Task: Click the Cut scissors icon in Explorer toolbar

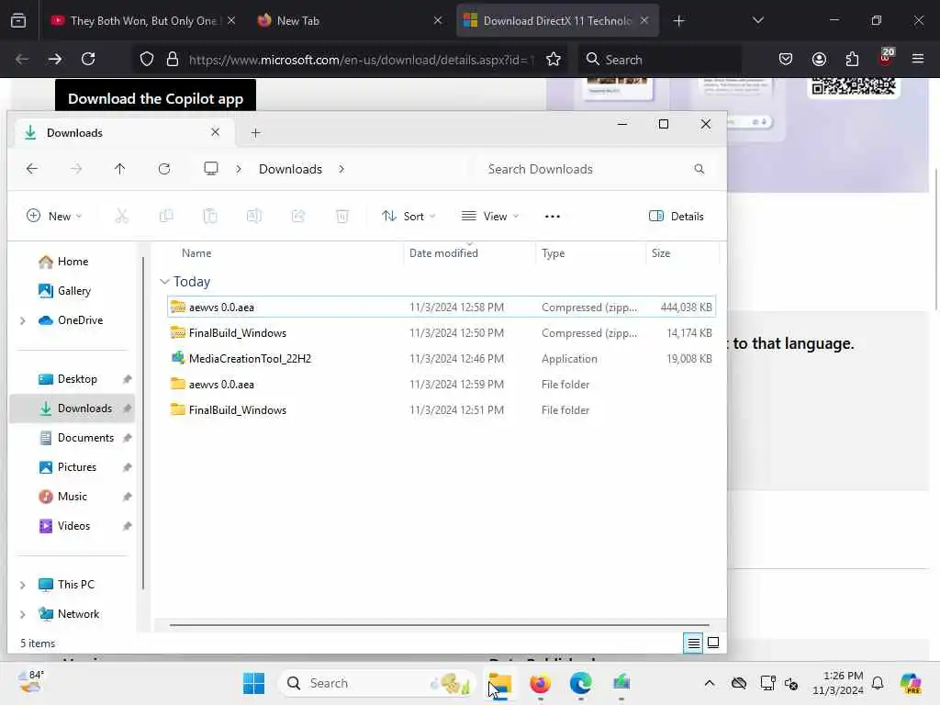Action: point(122,216)
